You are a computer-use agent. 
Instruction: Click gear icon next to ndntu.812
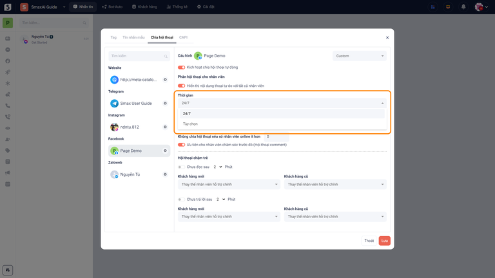point(165,127)
